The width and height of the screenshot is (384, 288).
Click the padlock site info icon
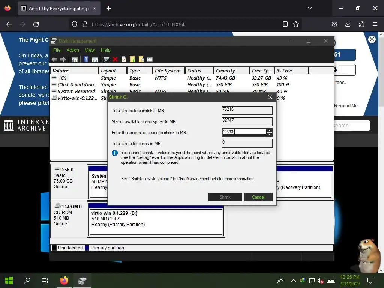click(85, 24)
